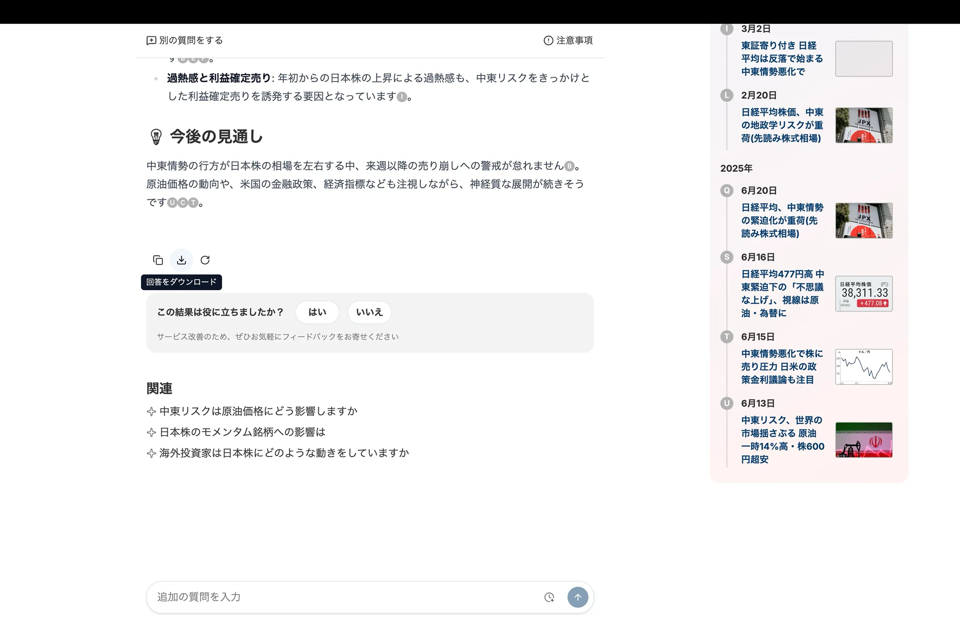The image size is (960, 624).
Task: Select related question 日本株のモメンタム銘柄への影響は
Action: point(242,432)
